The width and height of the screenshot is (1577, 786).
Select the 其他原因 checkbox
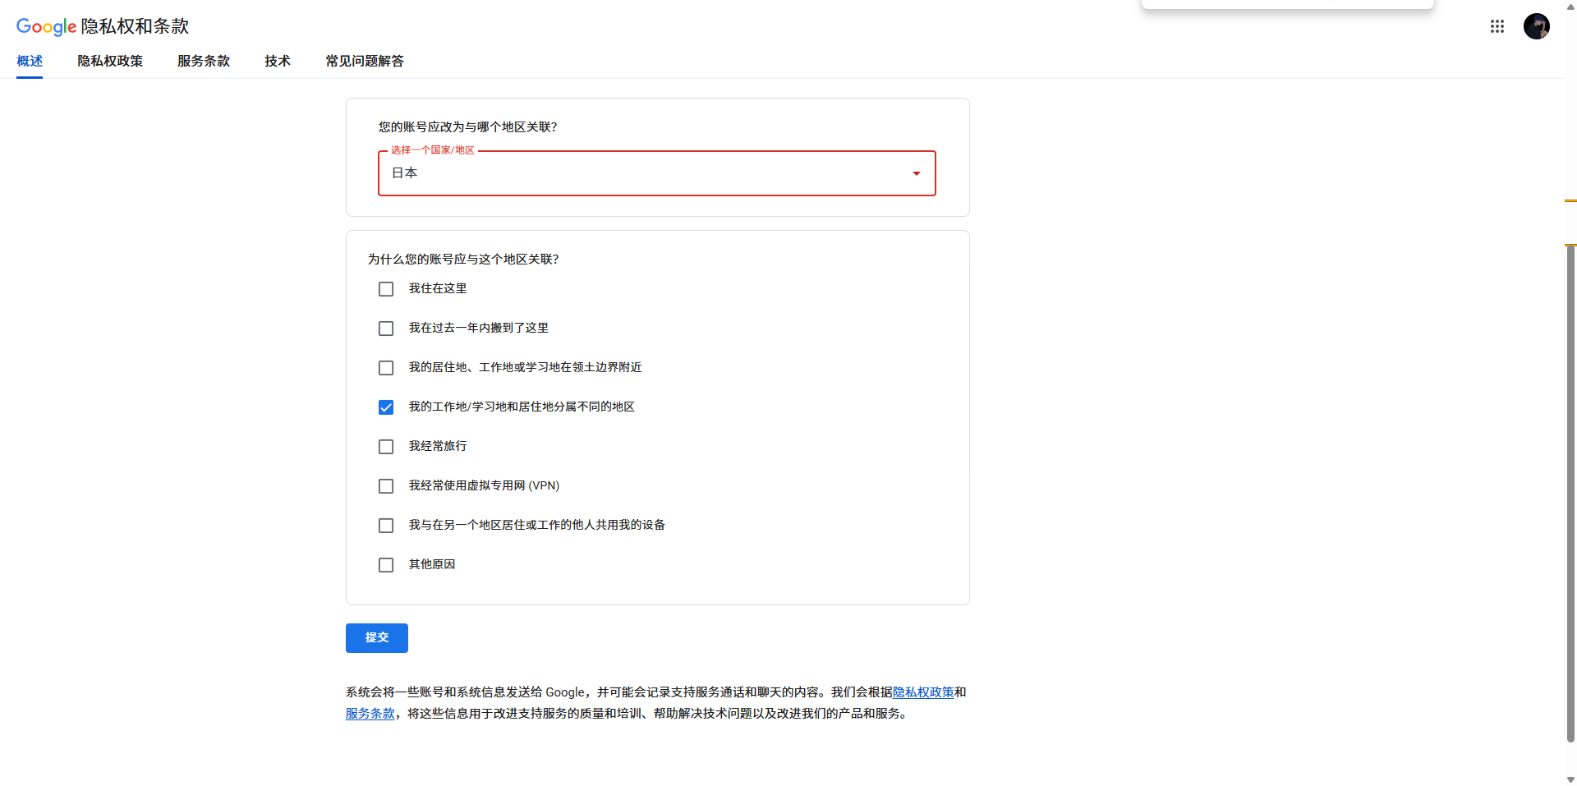(x=386, y=564)
